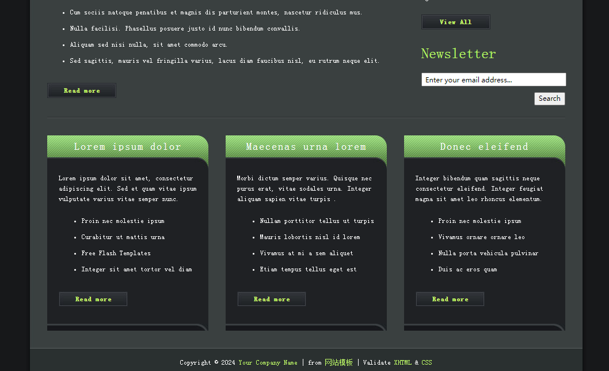
Task: Select the Free Flash Templates list item
Action: 116,253
